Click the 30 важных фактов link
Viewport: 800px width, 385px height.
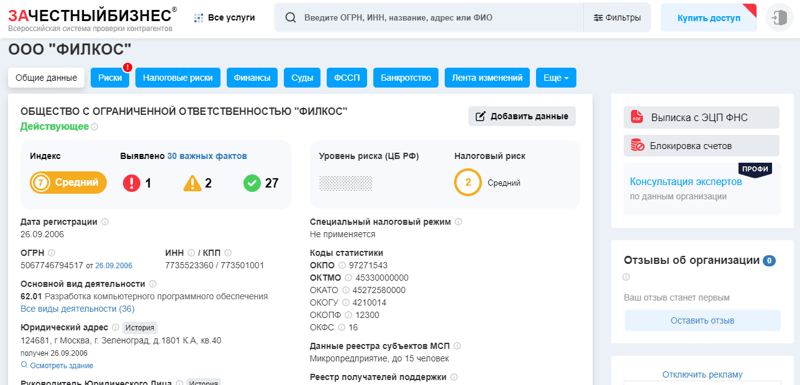207,156
